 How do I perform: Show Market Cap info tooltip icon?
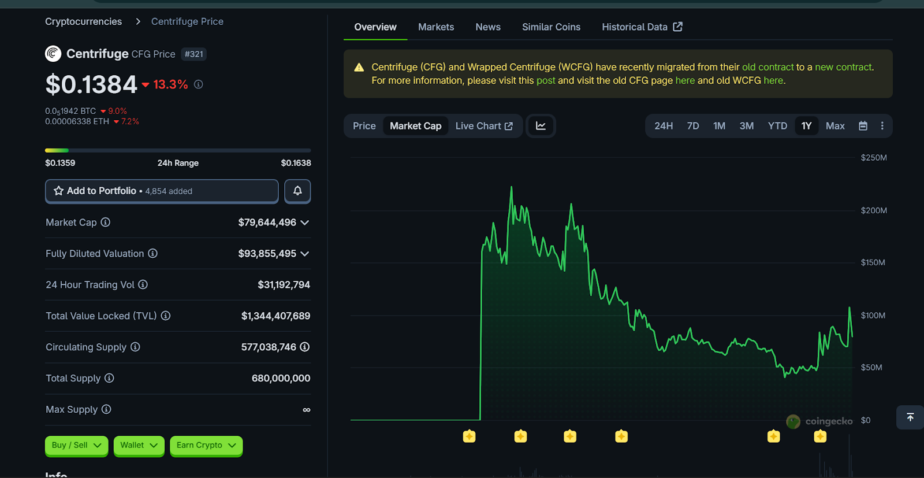click(x=106, y=222)
